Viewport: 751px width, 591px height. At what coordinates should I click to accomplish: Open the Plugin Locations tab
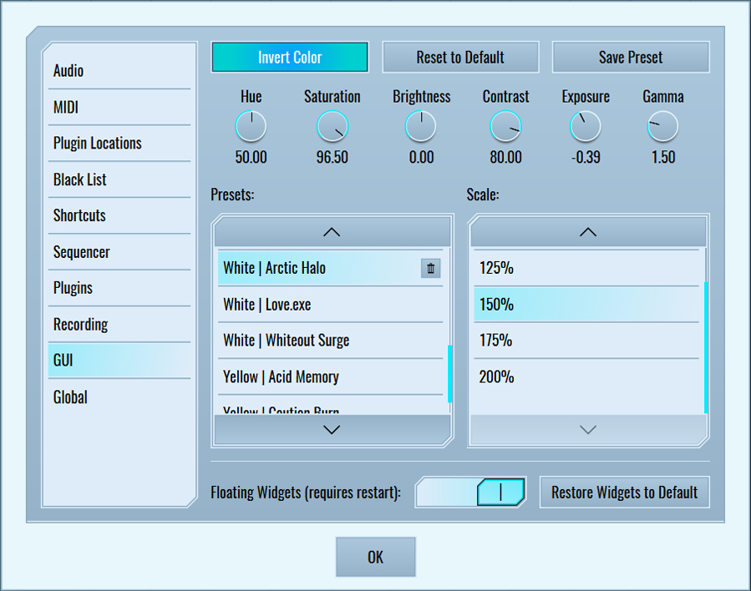[x=119, y=143]
